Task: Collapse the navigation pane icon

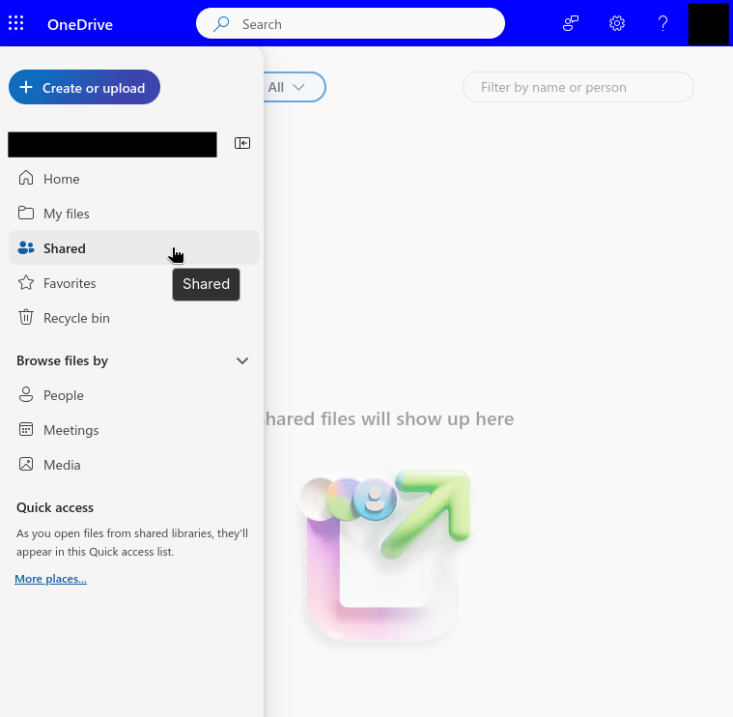Action: tap(242, 143)
